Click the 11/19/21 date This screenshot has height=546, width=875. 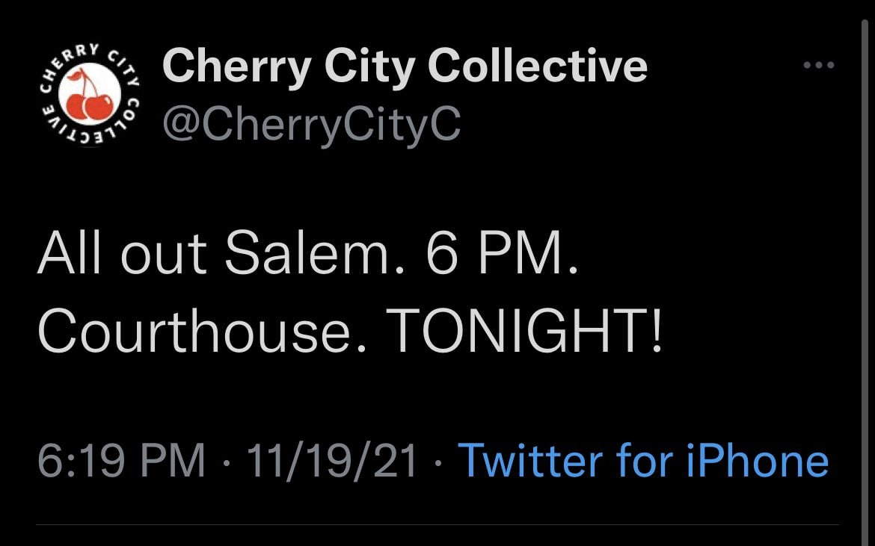(x=331, y=460)
